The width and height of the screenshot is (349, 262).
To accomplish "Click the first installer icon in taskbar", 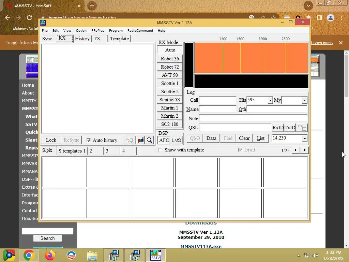I will (113, 255).
